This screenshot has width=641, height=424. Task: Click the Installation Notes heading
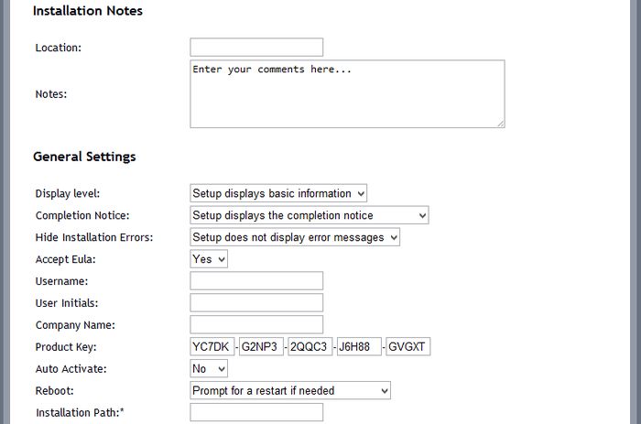click(x=88, y=11)
